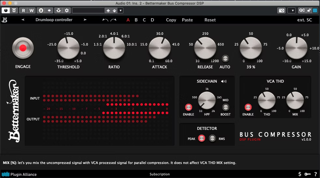Toggle the SIDECHAIN ENABLE button
320x178 pixels.
pyautogui.click(x=188, y=107)
